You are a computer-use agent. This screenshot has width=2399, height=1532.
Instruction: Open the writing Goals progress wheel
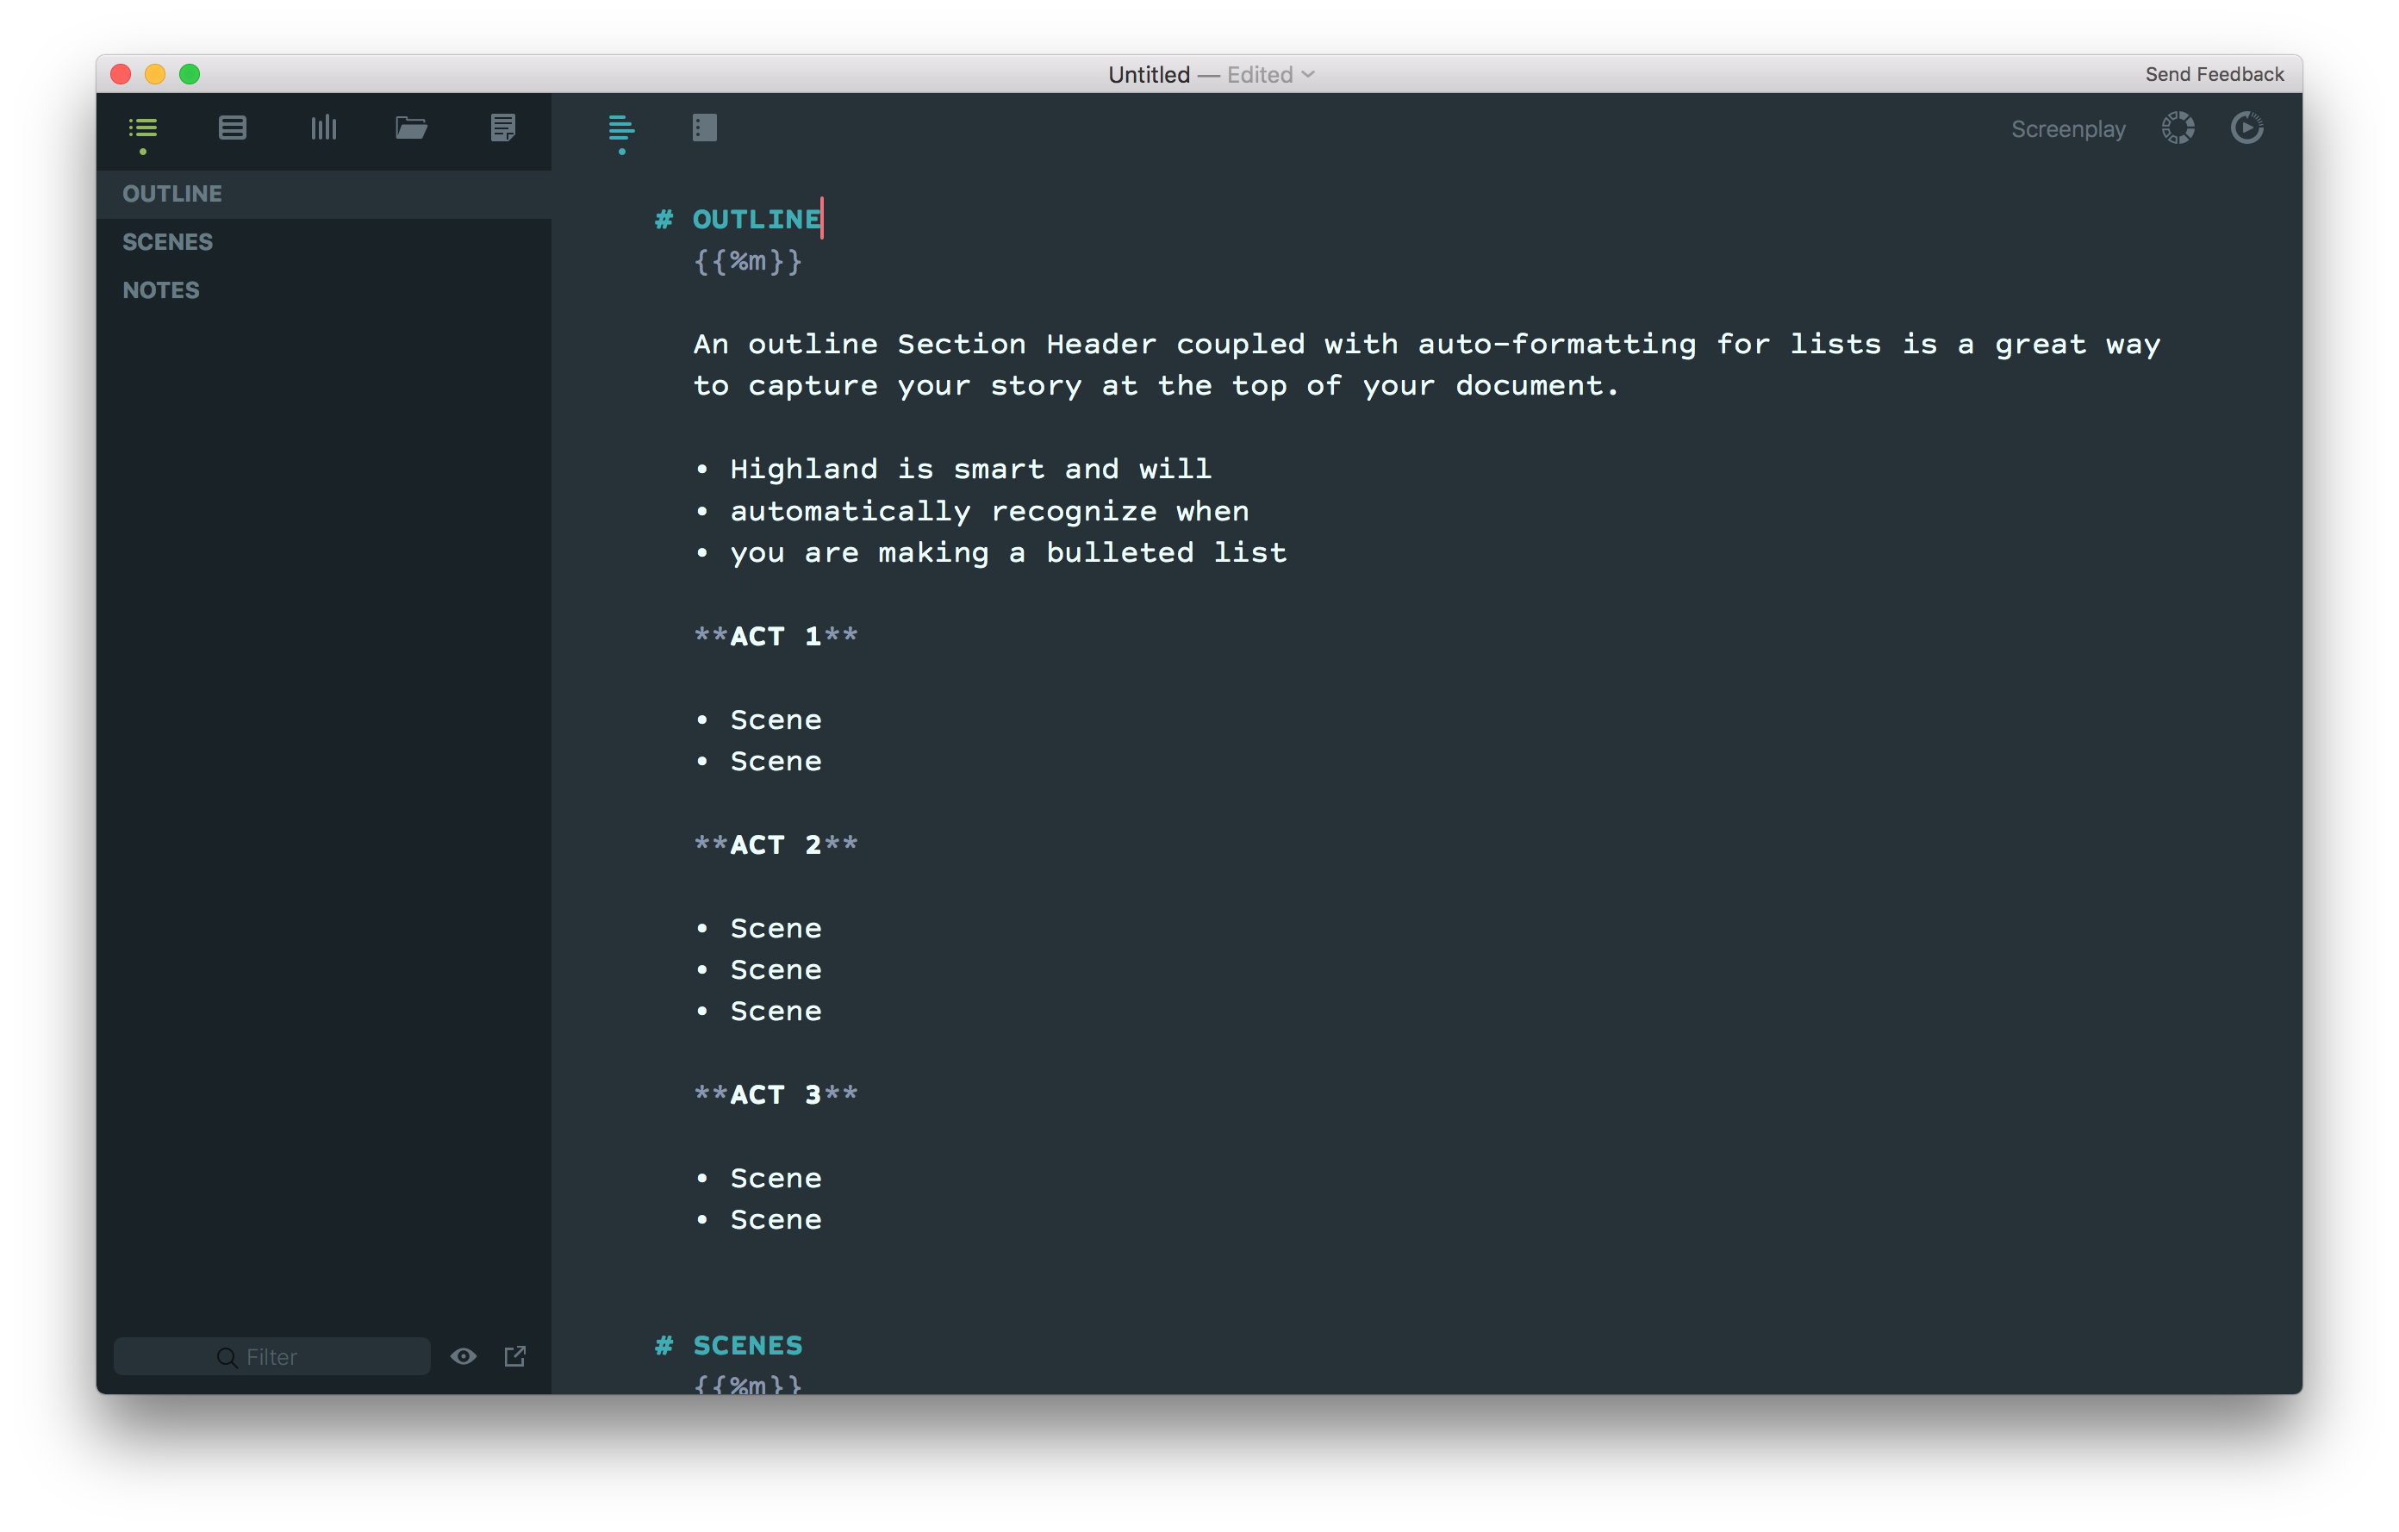(2178, 128)
